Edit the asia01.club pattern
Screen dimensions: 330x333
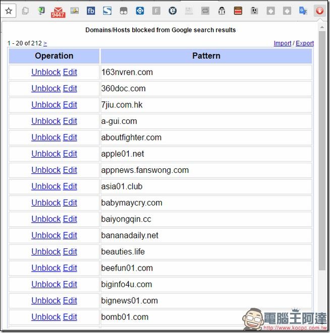pyautogui.click(x=70, y=186)
